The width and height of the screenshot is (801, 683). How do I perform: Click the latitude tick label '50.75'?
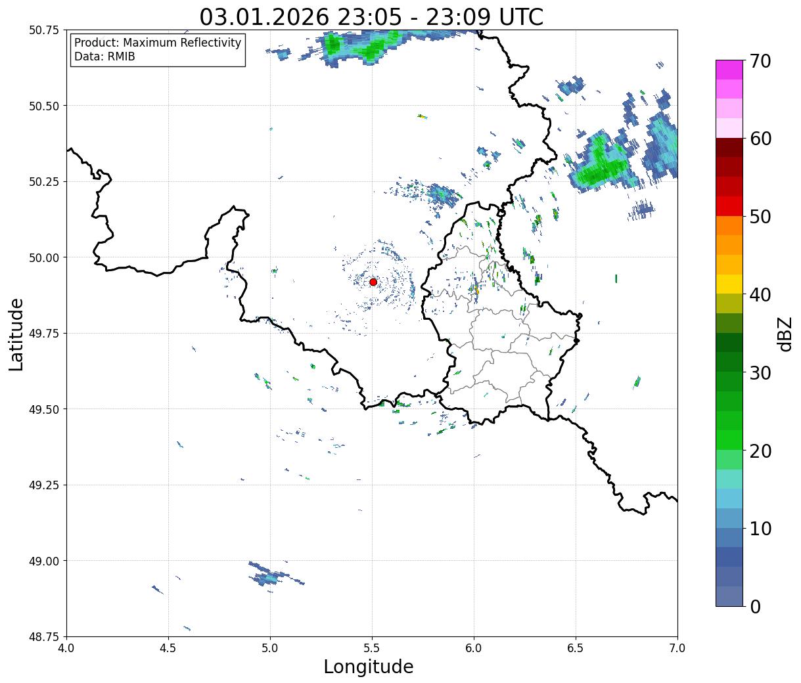(x=44, y=30)
